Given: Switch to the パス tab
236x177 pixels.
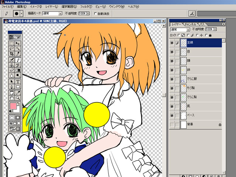Looking at the screenshot, I should coord(202,24).
